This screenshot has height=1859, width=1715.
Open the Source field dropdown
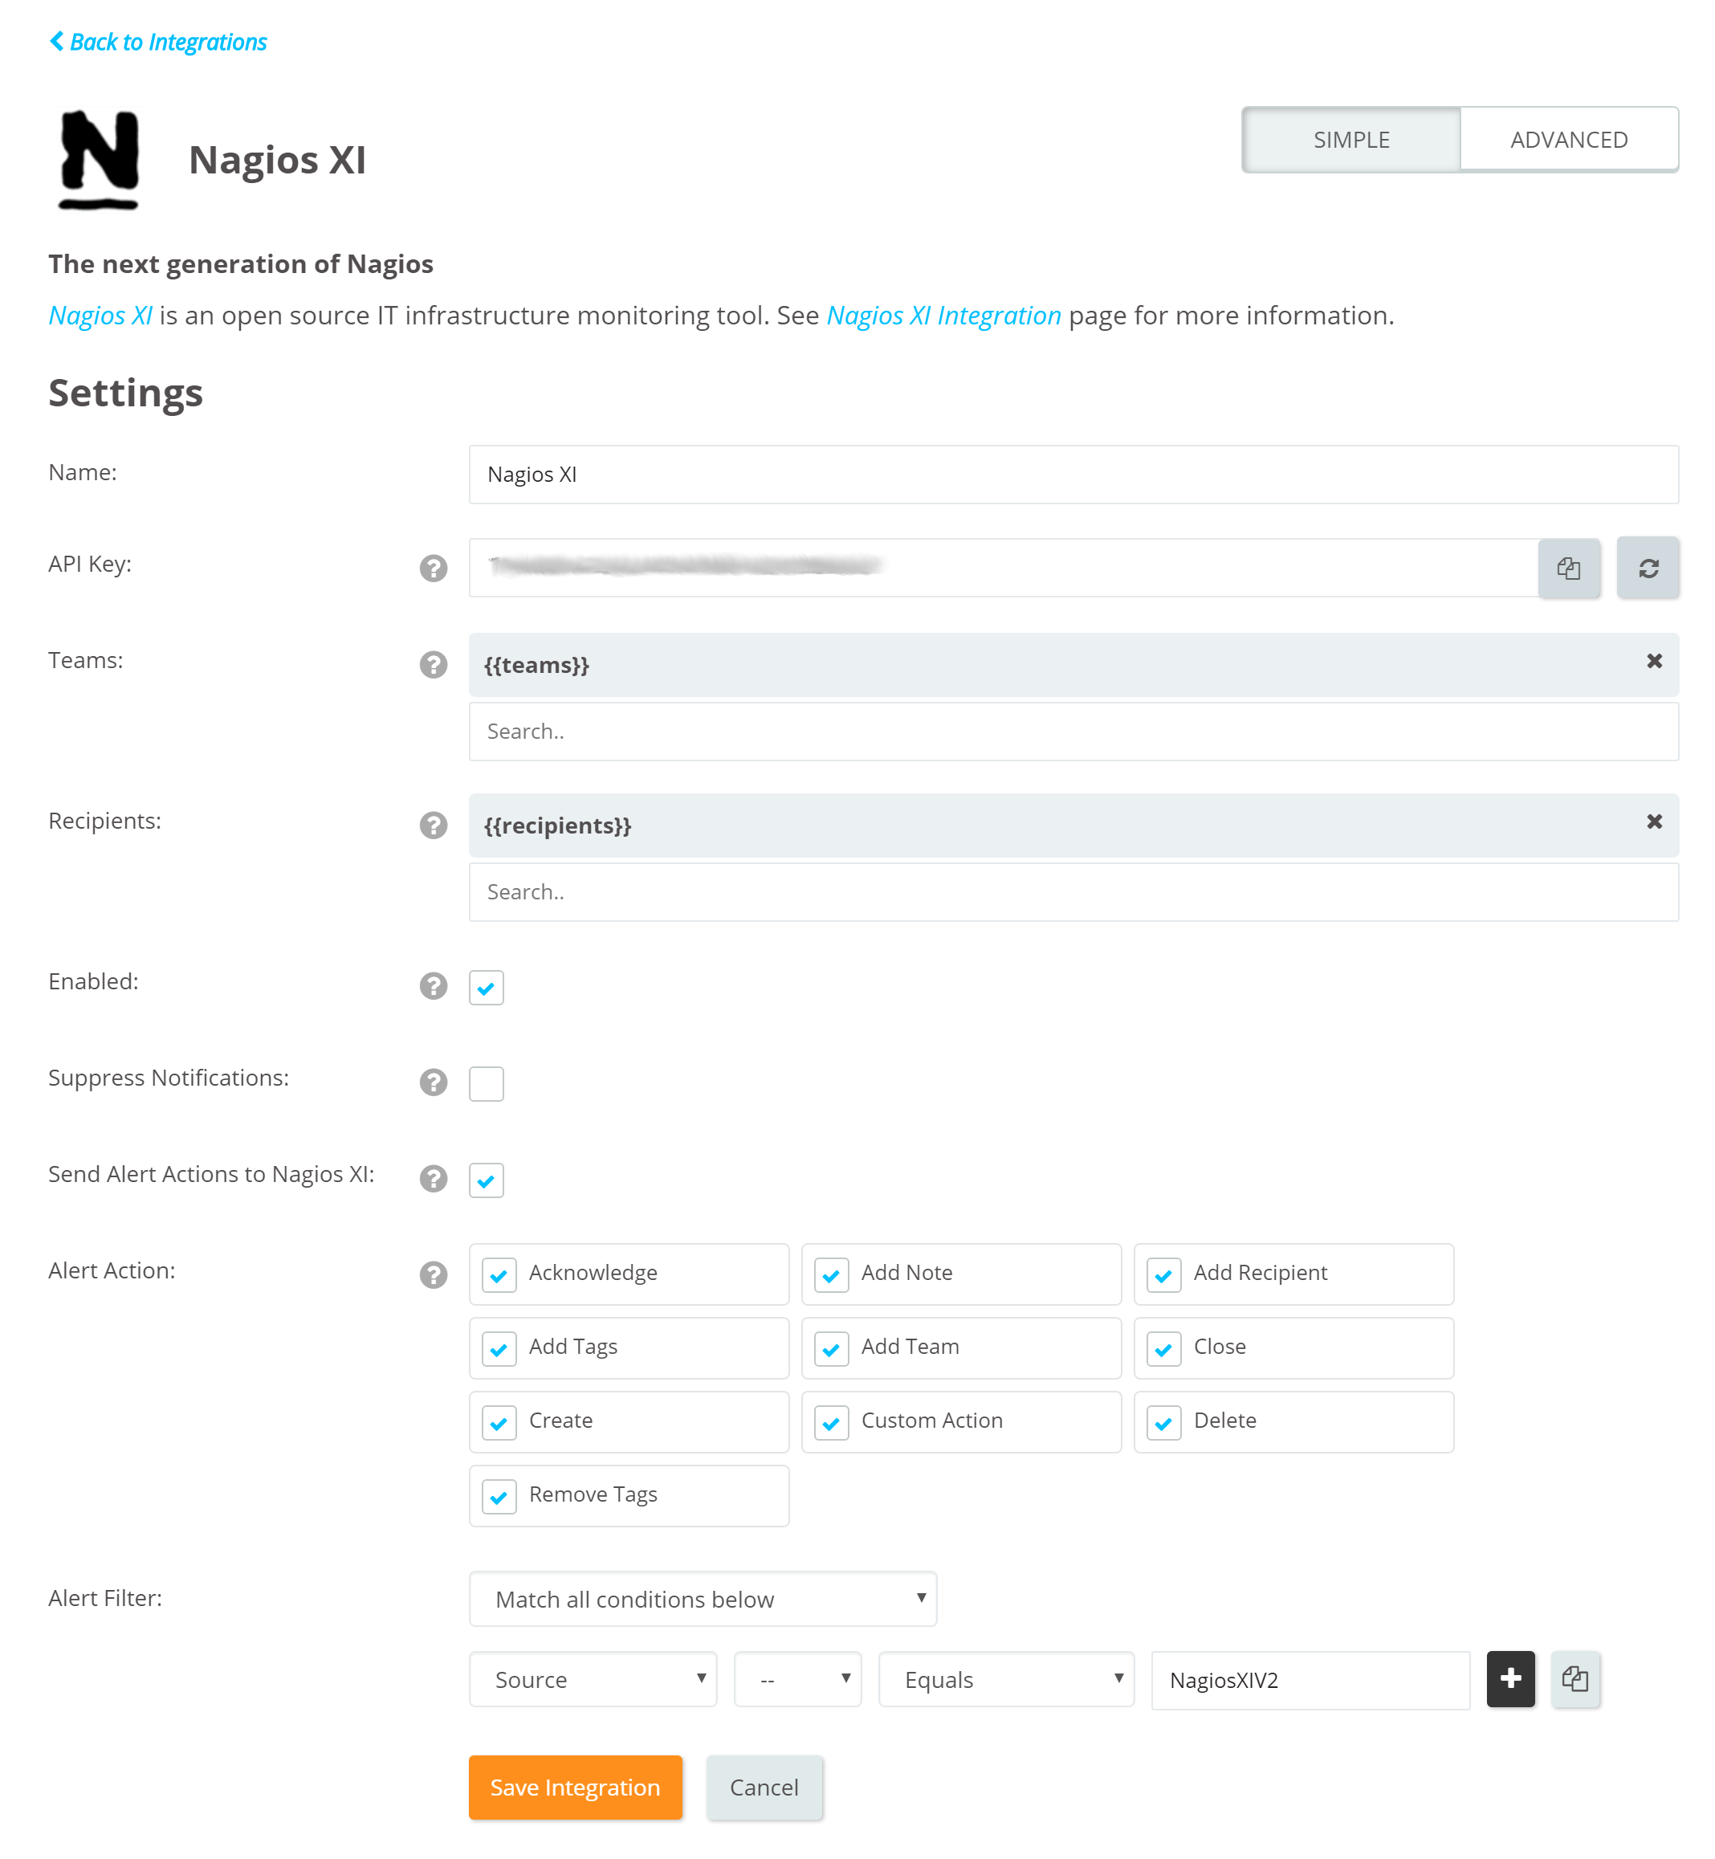point(592,1679)
